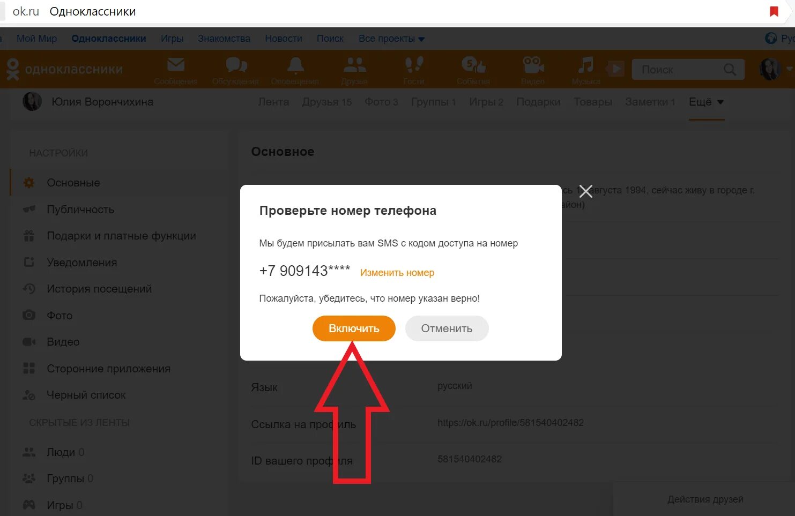The height and width of the screenshot is (516, 795).
Task: Click the Одноклассники logo icon
Action: point(12,69)
